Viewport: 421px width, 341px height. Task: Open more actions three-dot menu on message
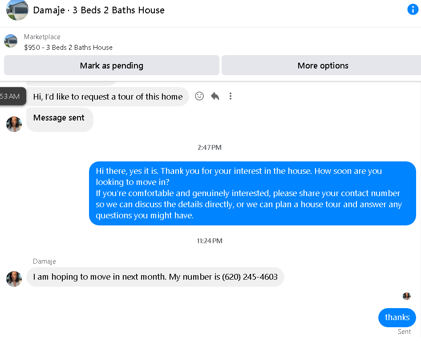(231, 96)
